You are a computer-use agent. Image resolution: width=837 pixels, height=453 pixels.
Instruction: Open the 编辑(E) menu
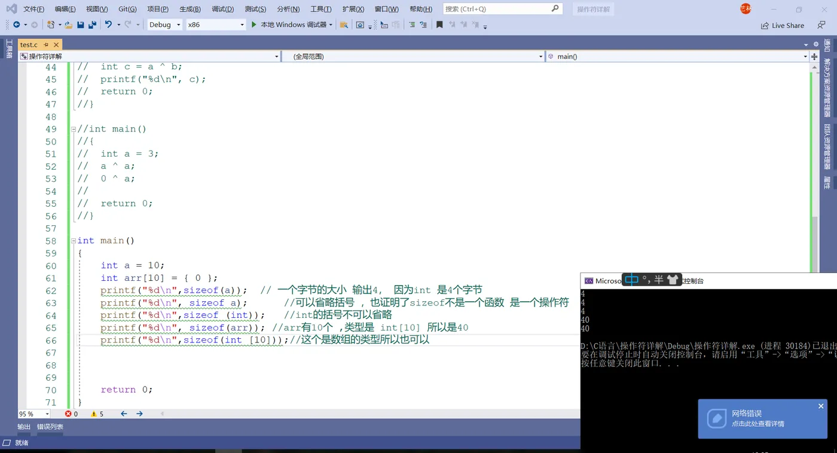[x=65, y=9]
